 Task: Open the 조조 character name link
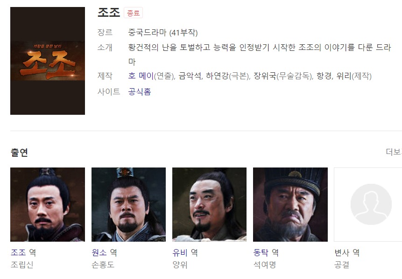click(x=19, y=252)
